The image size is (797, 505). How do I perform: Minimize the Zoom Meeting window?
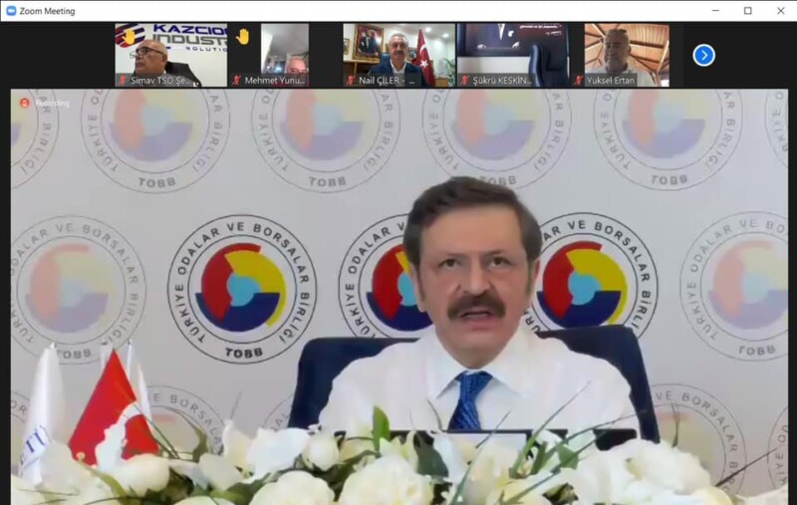coord(715,11)
